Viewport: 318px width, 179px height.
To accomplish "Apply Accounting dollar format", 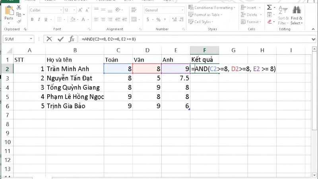I will click(x=148, y=19).
